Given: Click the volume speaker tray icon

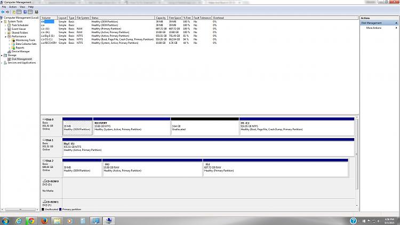Looking at the screenshot, I should tap(379, 221).
